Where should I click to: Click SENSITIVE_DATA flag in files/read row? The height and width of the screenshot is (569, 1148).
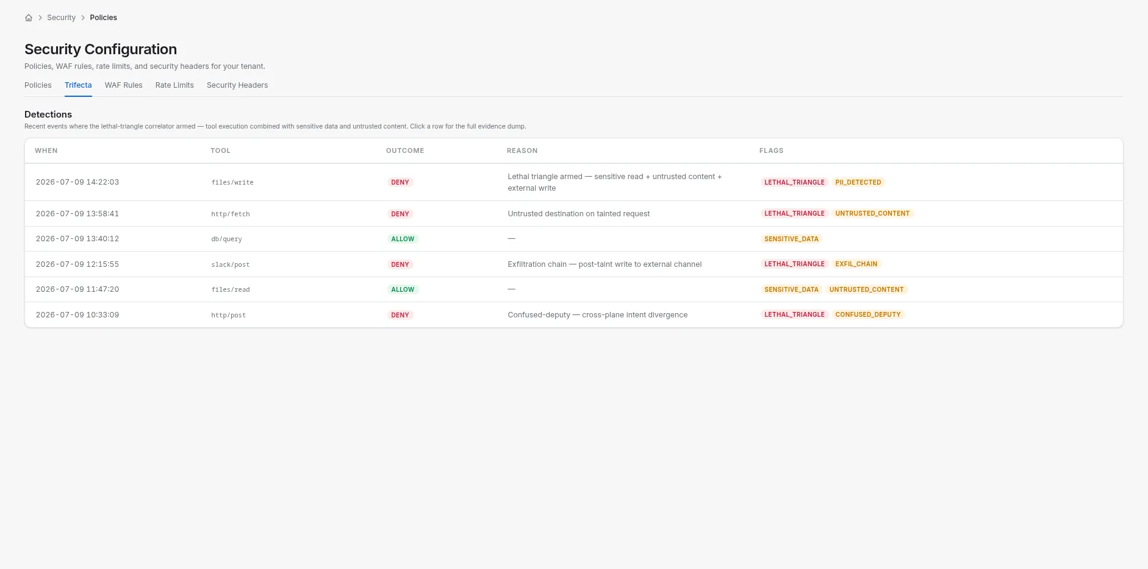click(x=791, y=289)
